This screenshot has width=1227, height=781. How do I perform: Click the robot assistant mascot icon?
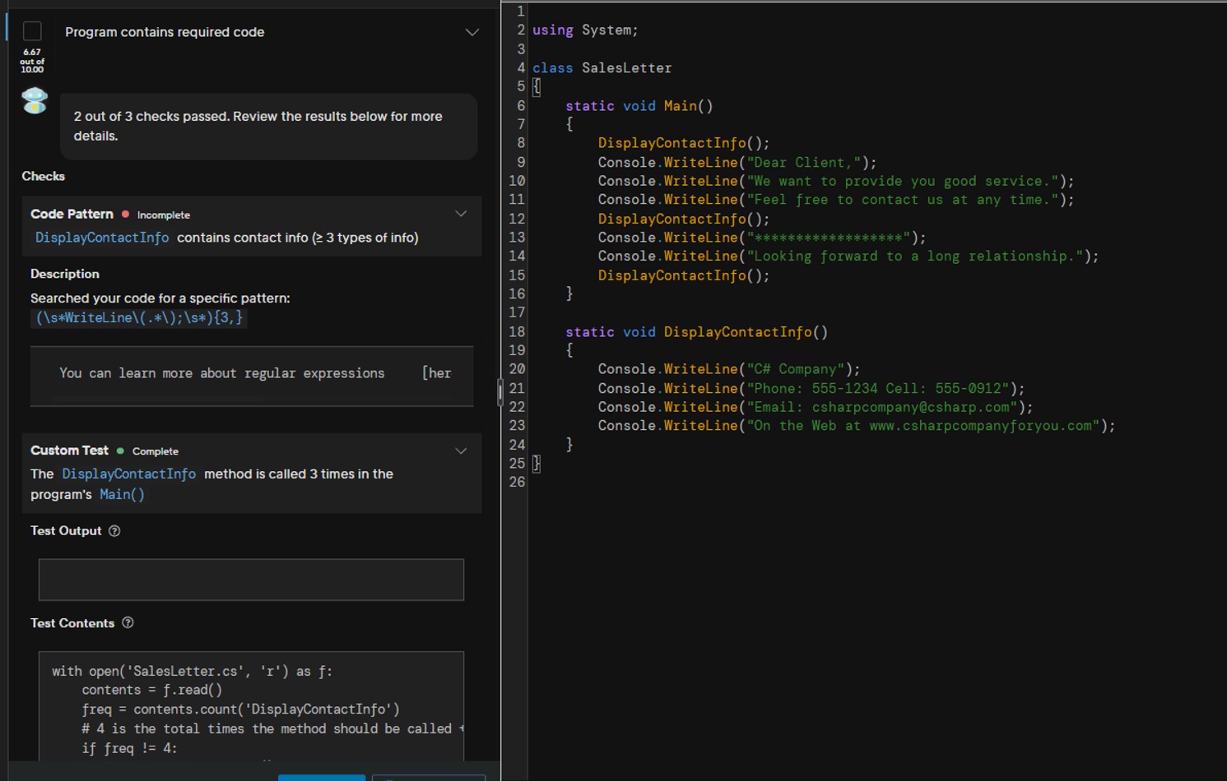[35, 100]
